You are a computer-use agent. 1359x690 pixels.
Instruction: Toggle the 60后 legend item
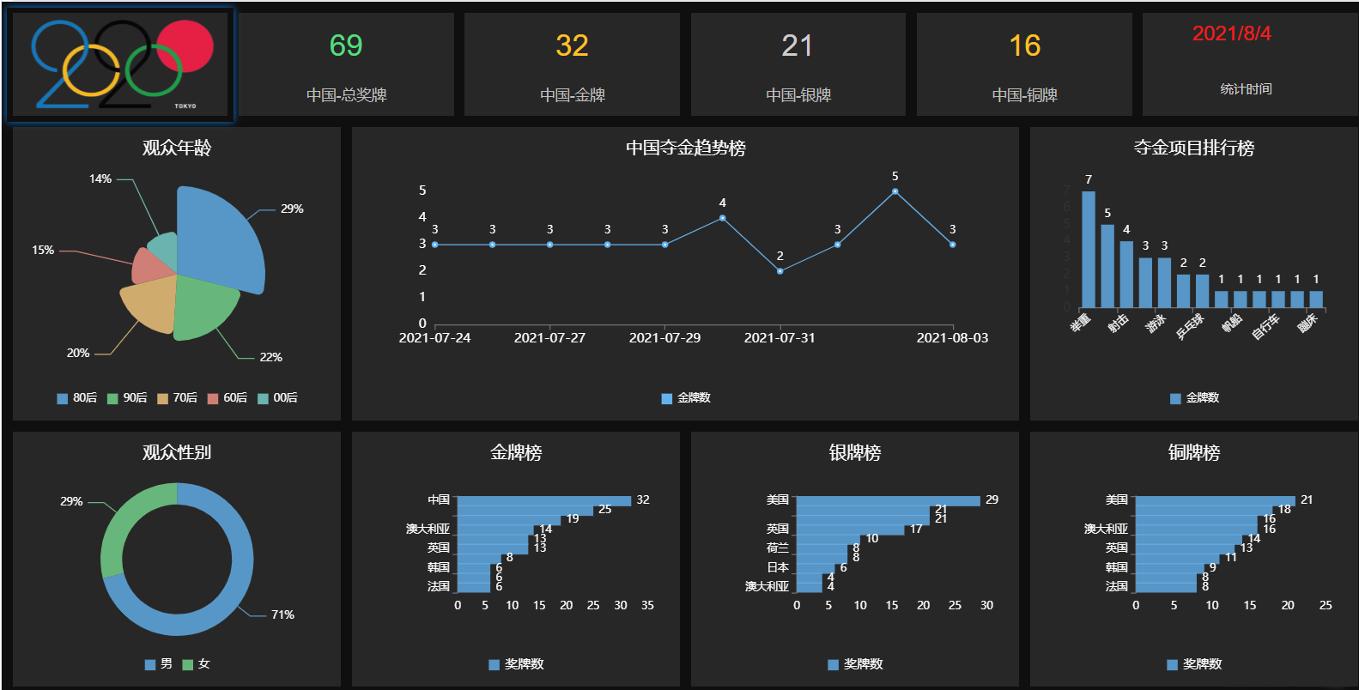pyautogui.click(x=228, y=398)
